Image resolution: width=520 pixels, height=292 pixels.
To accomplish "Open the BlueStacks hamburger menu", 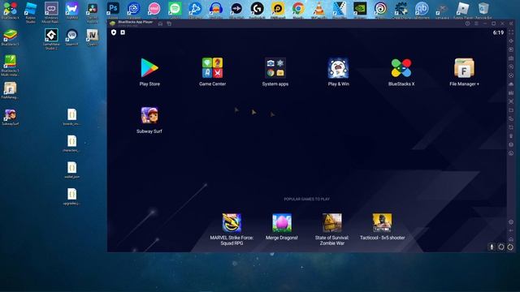I will coord(477,24).
